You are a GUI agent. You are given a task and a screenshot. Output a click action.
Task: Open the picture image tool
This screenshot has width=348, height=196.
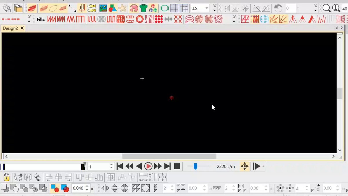click(103, 8)
